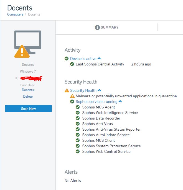Collapse the Security Health chevron
This screenshot has height=190, width=183.
99,90
